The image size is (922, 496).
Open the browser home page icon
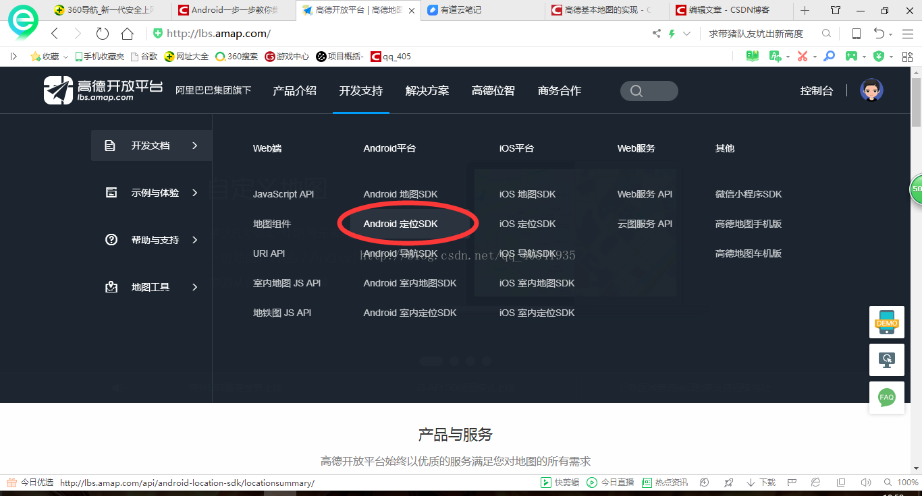[127, 34]
